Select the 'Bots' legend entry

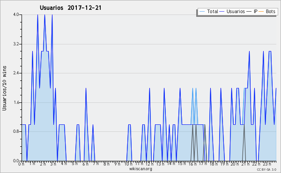(x=270, y=11)
